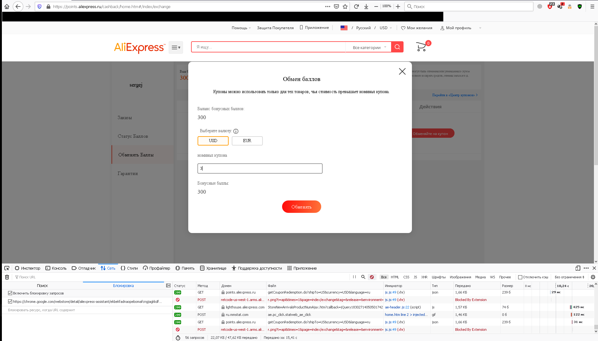Clear network log with the trash icon
Image resolution: width=598 pixels, height=341 pixels.
[7, 277]
